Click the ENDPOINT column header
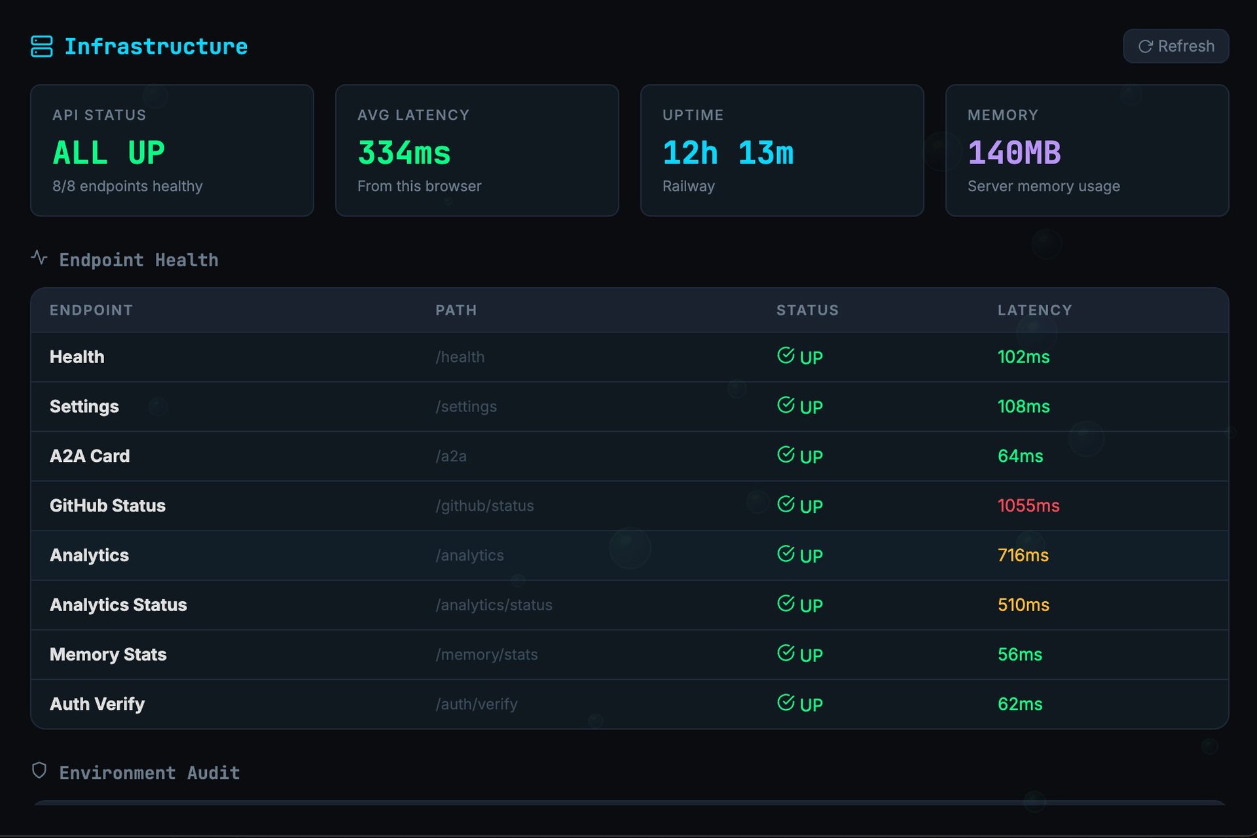The height and width of the screenshot is (838, 1257). coord(91,310)
